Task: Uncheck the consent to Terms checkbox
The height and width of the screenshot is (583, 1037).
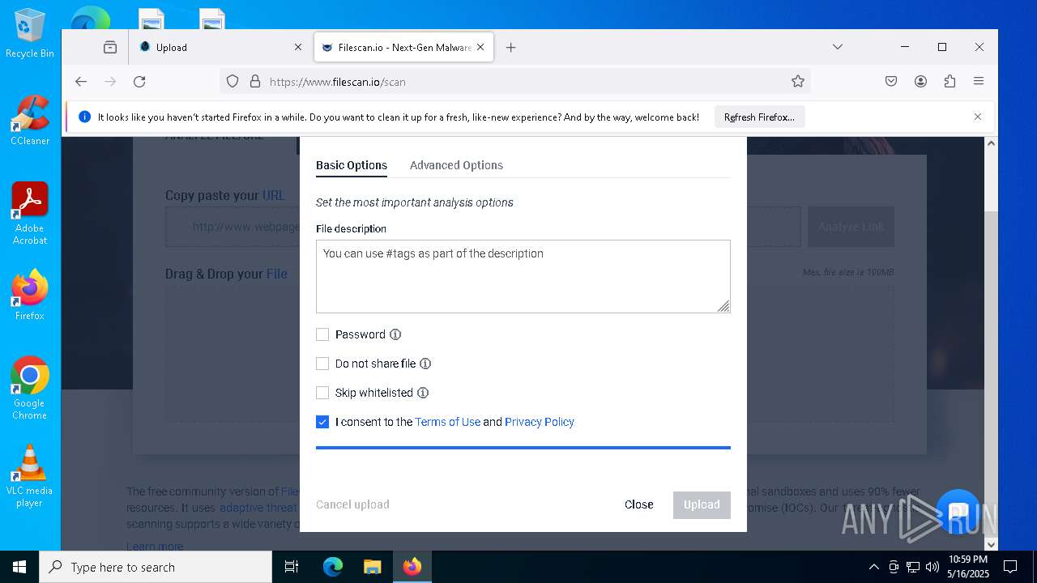Action: coord(322,422)
